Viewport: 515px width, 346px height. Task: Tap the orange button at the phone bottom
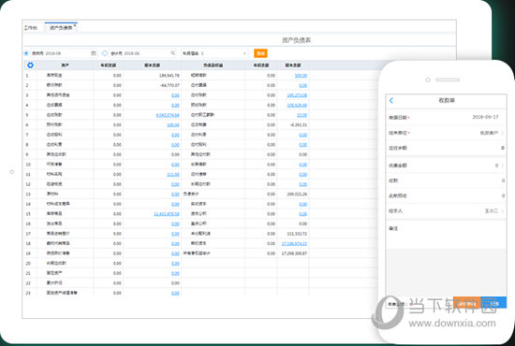pos(466,303)
